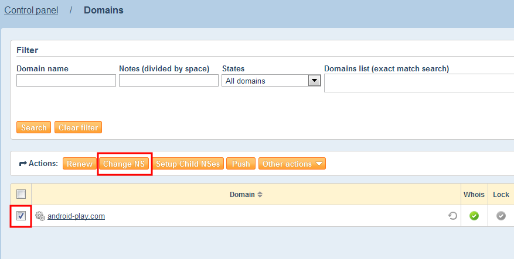Click the Push action button
Image resolution: width=514 pixels, height=259 pixels.
point(241,164)
